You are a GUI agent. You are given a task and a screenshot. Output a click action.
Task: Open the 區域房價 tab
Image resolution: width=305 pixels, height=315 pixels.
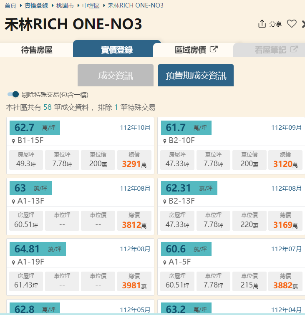193,50
